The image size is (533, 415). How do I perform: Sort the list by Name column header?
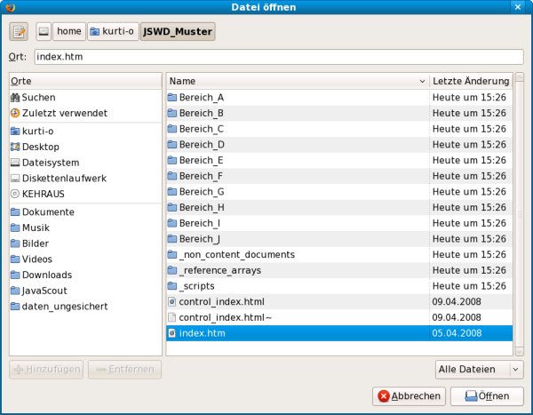click(x=297, y=81)
